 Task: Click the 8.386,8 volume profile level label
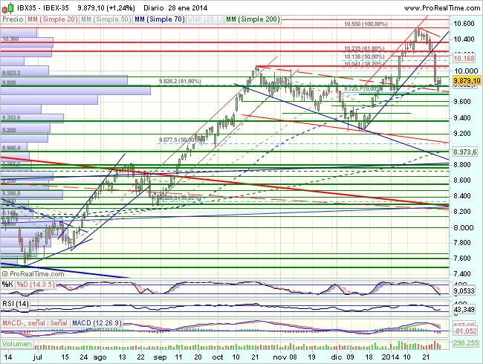tap(11, 193)
